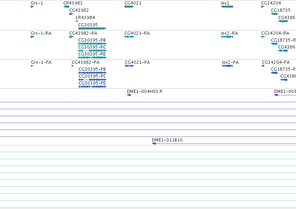Screen dimensions: 296x209
Task: Click the lox2 gene label
Action: pyautogui.click(x=225, y=3)
